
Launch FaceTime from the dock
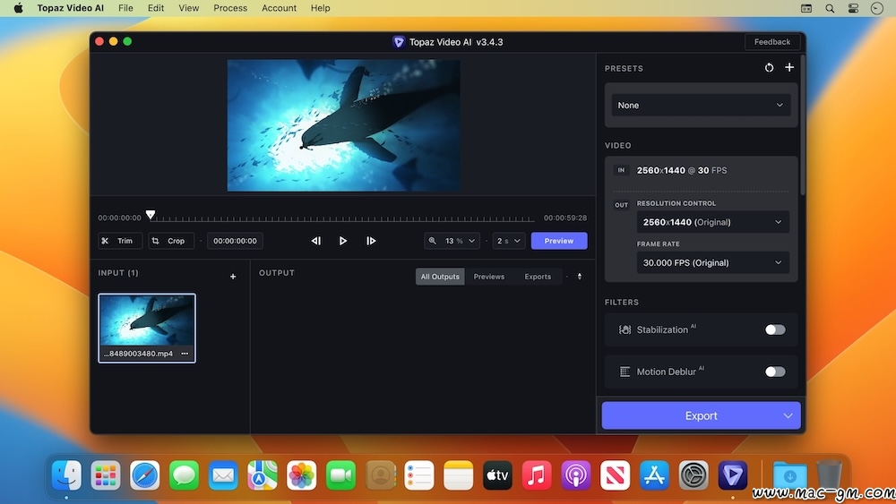tap(340, 474)
